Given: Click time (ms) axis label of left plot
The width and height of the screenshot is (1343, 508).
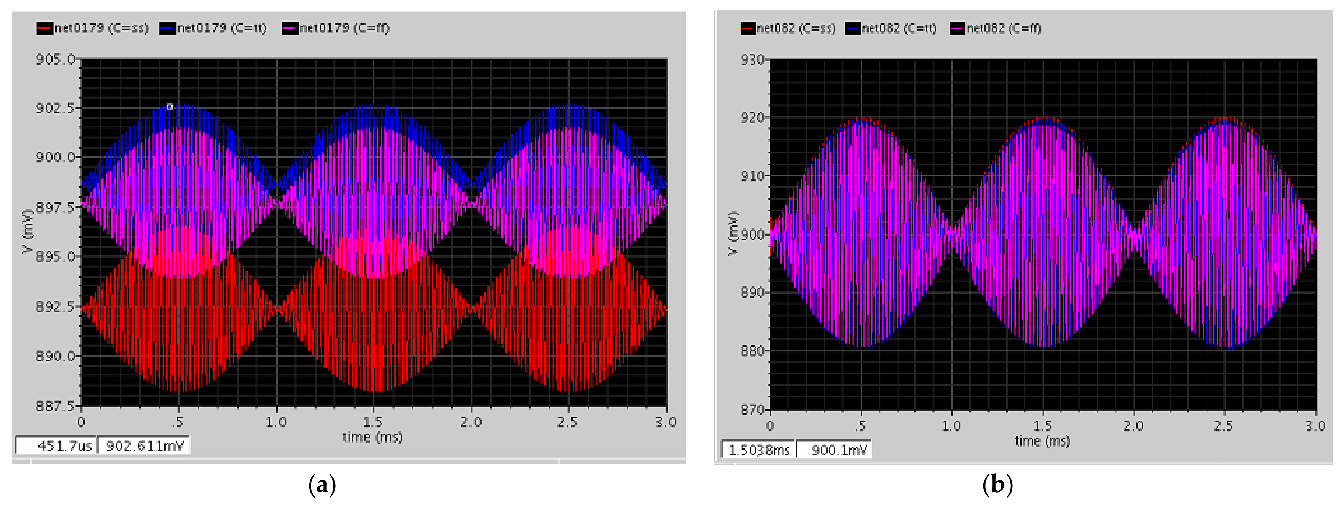Looking at the screenshot, I should [372, 437].
